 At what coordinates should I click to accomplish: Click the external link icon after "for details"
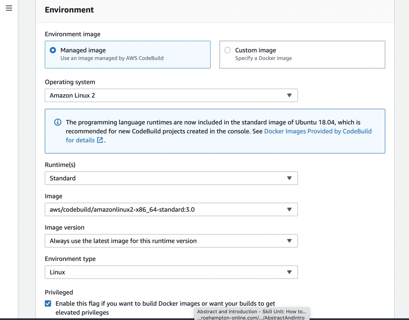point(100,140)
